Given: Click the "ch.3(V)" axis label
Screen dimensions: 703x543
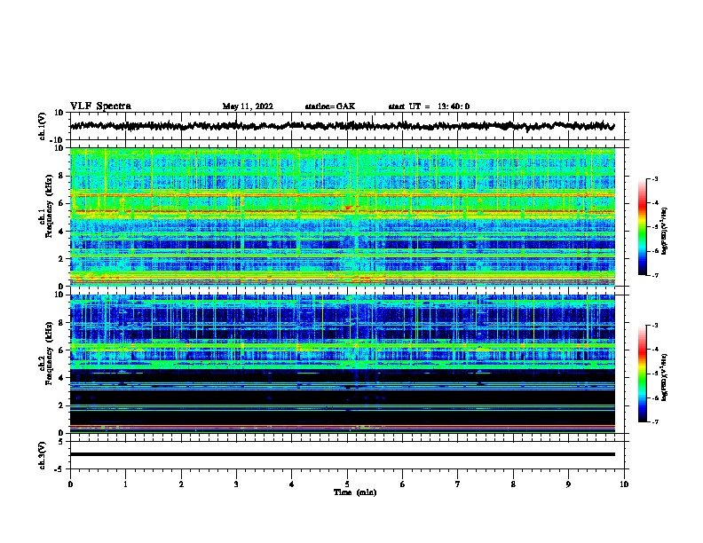Looking at the screenshot, I should (43, 455).
